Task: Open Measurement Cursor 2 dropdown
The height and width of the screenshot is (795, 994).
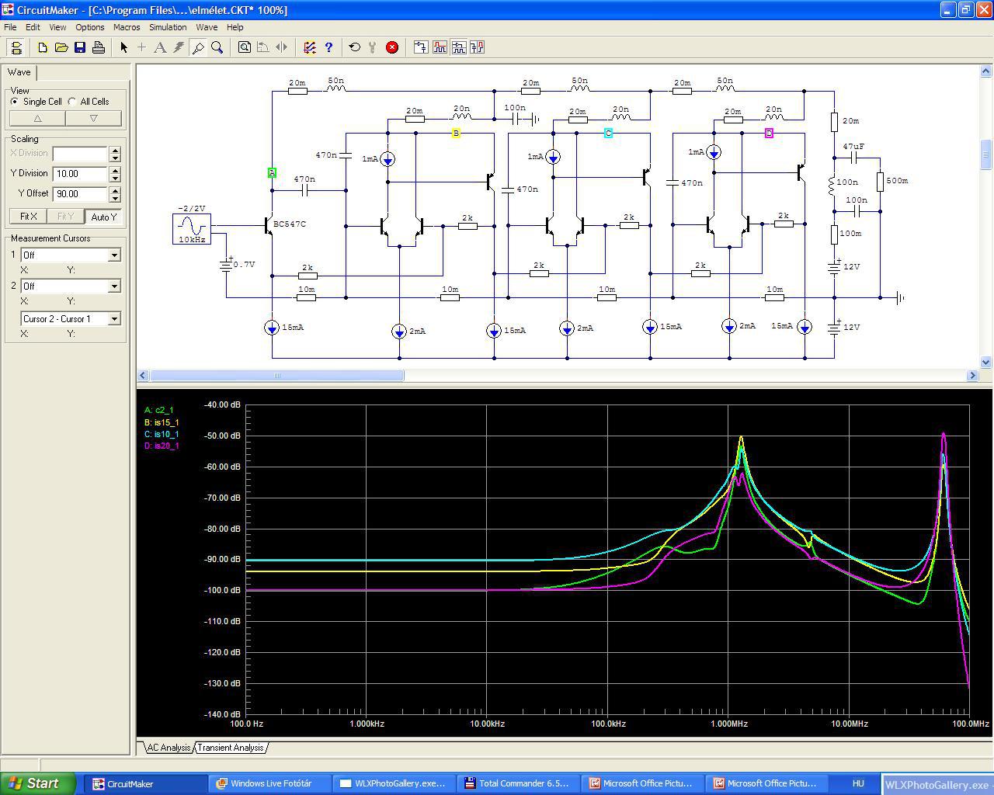Action: point(114,286)
